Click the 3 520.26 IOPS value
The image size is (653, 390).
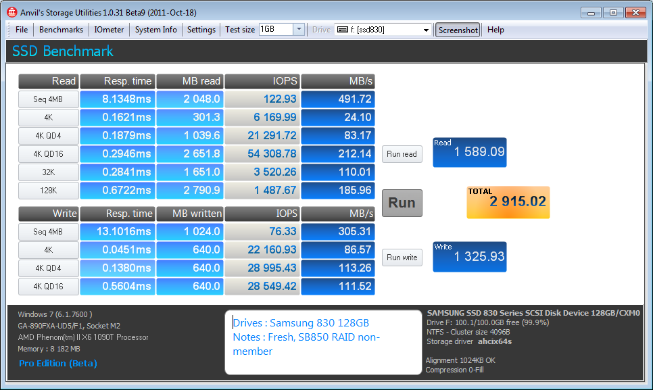(262, 172)
